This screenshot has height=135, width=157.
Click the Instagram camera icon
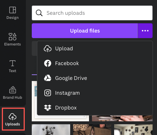pyautogui.click(x=48, y=93)
